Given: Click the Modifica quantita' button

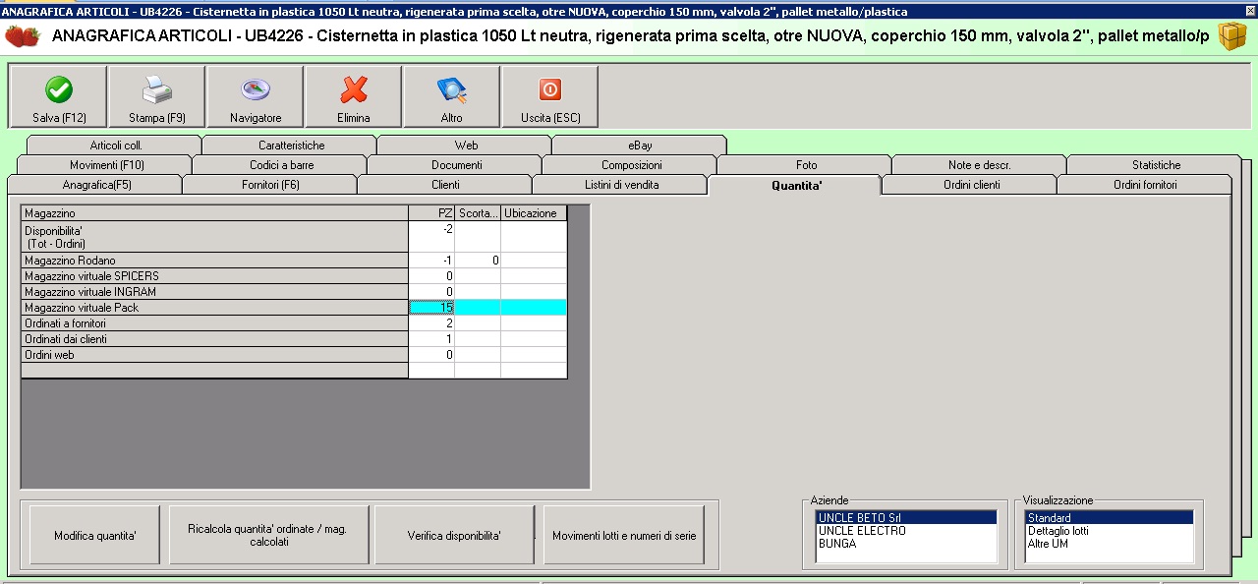Looking at the screenshot, I should (x=95, y=536).
